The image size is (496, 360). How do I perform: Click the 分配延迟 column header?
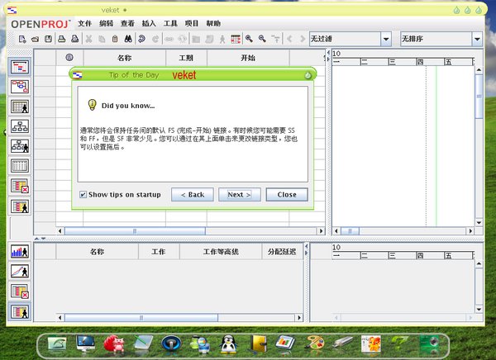tap(282, 252)
